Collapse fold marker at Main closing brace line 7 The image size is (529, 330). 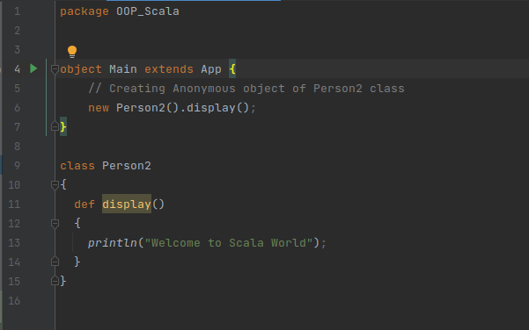pos(55,126)
